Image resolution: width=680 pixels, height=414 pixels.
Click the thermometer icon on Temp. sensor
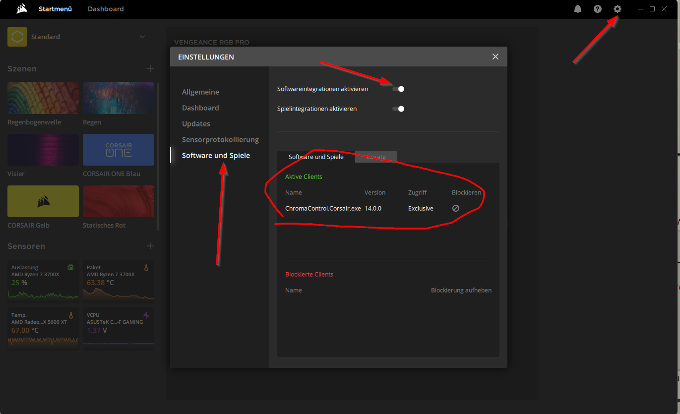tap(71, 315)
